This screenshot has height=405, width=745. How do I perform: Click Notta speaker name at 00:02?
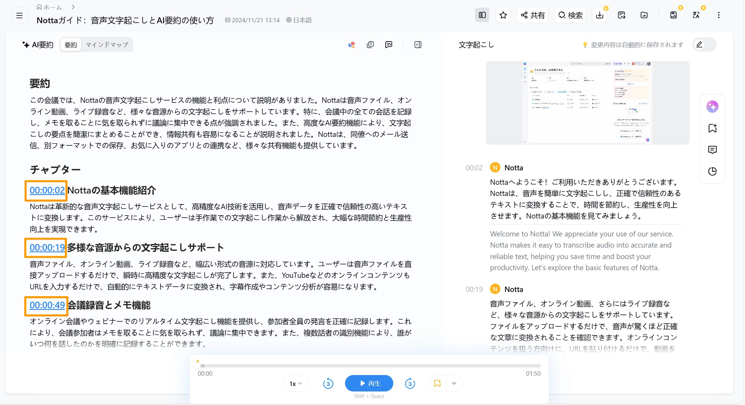514,168
